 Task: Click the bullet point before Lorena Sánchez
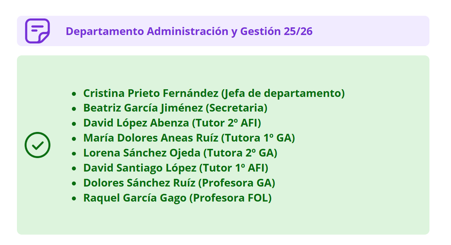click(74, 153)
